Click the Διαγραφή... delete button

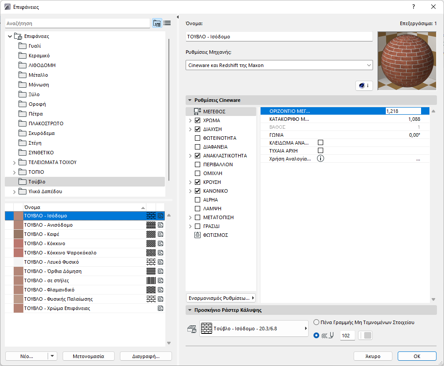tap(146, 356)
